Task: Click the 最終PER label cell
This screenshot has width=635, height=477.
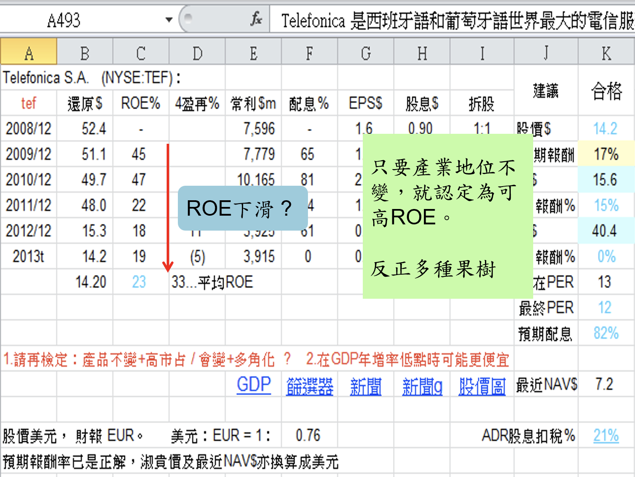Action: 546,308
